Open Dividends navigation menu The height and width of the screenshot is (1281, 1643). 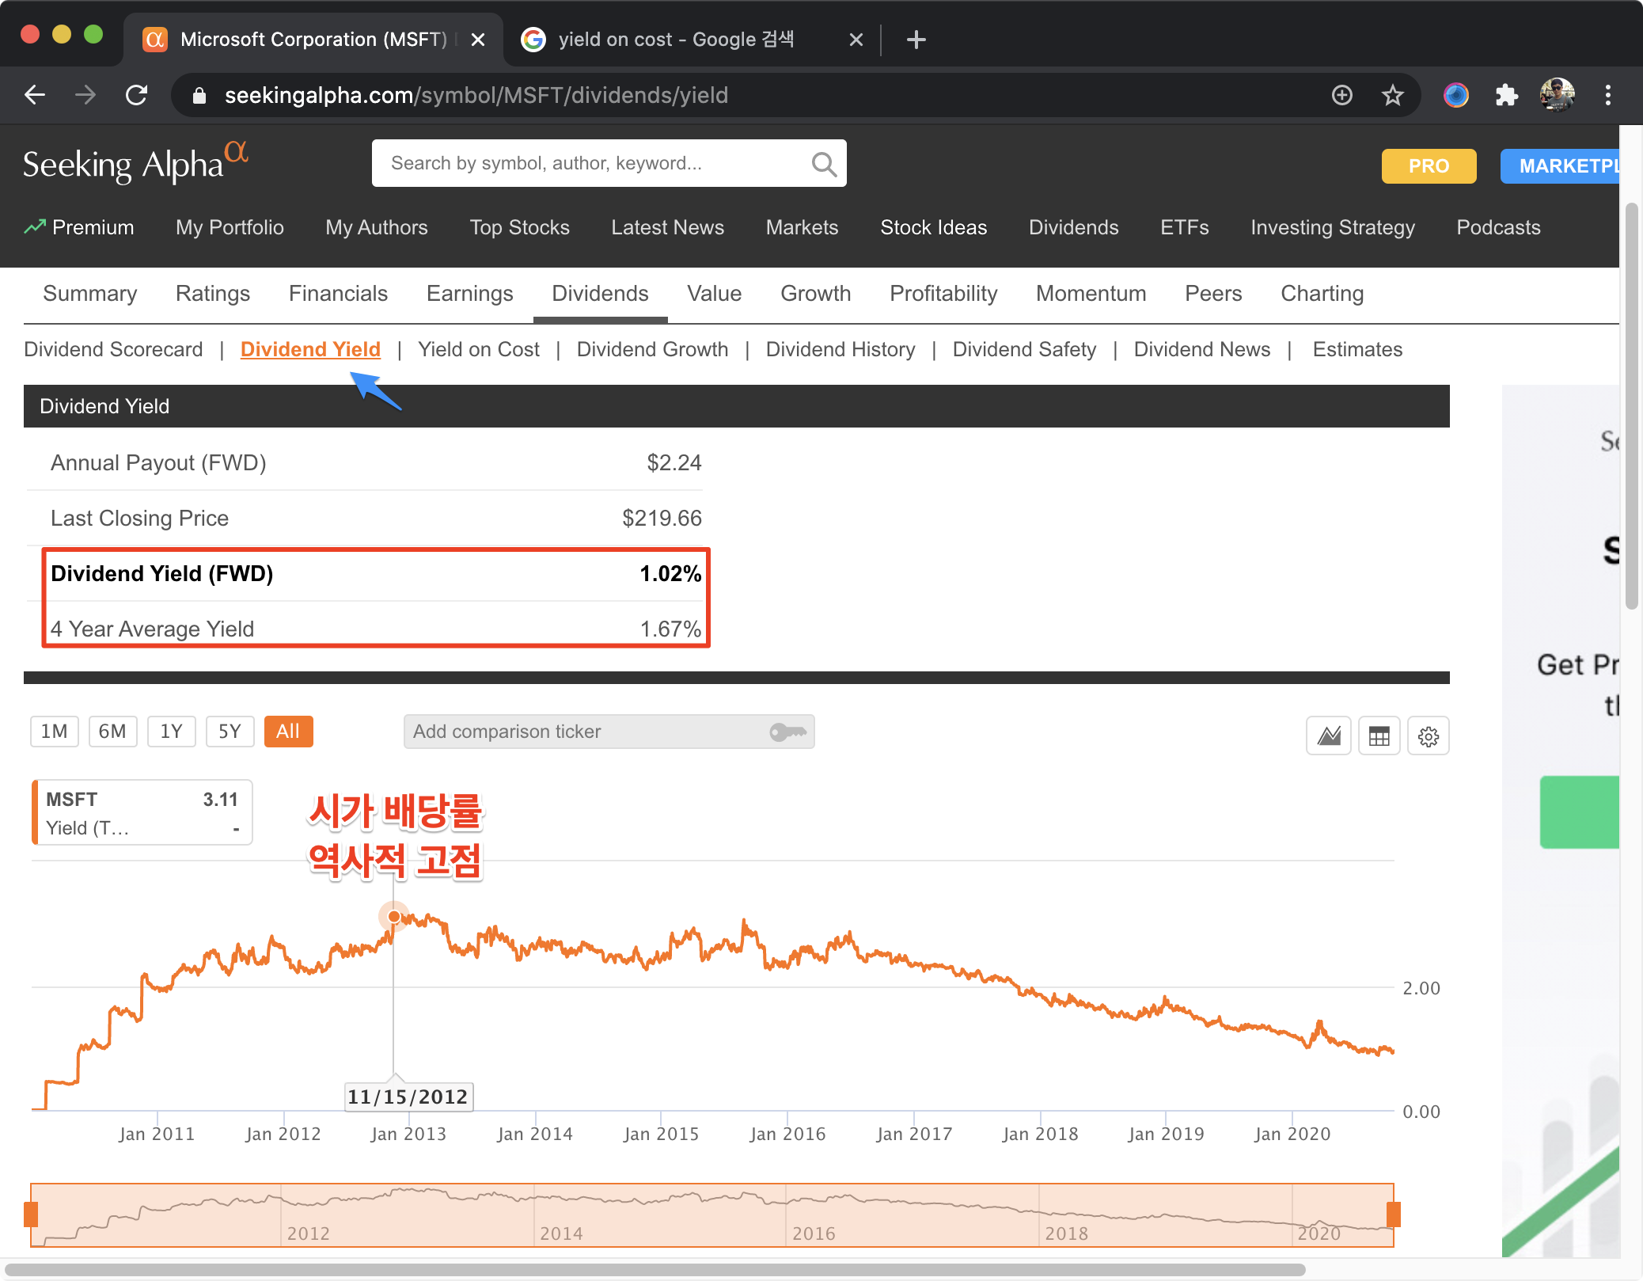tap(1073, 228)
